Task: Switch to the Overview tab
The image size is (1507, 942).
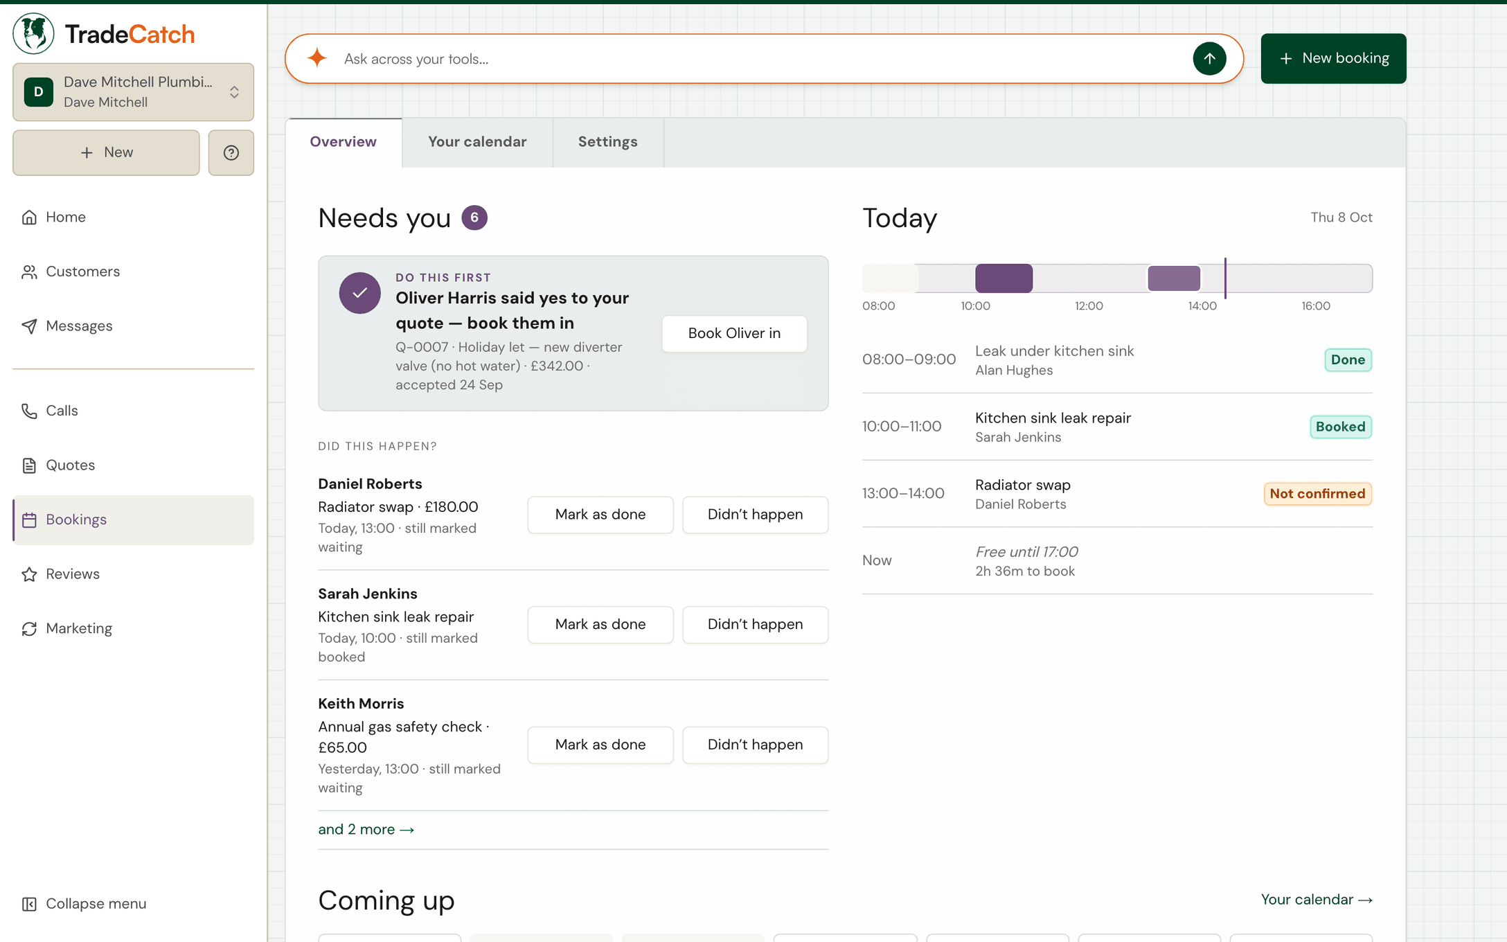Action: click(x=344, y=142)
